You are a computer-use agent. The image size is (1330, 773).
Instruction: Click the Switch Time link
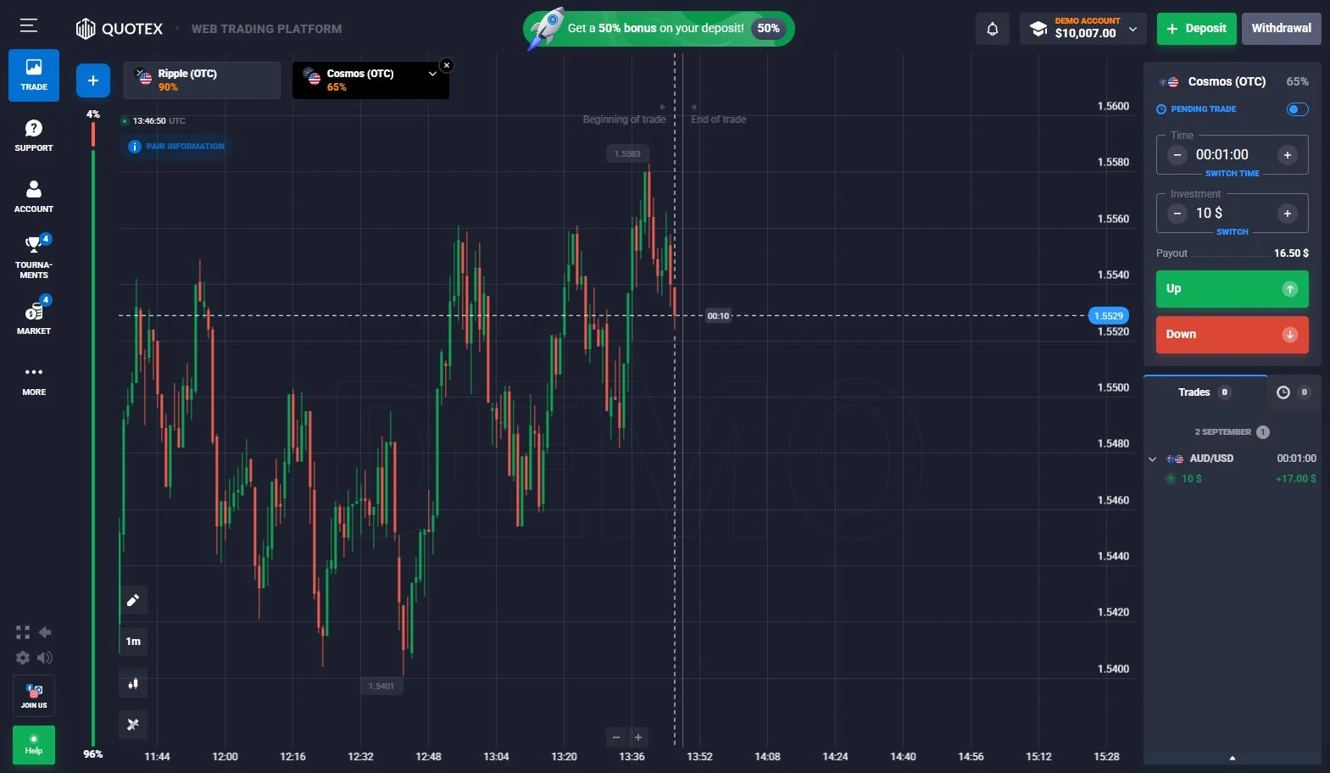click(1233, 174)
